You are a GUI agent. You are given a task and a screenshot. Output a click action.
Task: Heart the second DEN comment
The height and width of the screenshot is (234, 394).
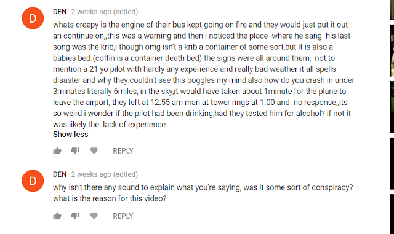point(94,216)
